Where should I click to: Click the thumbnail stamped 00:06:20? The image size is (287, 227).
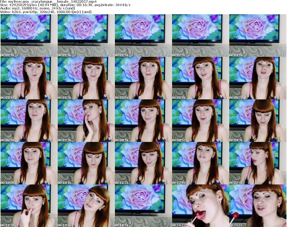[258, 78]
